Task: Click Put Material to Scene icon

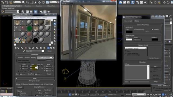Action: [18, 48]
